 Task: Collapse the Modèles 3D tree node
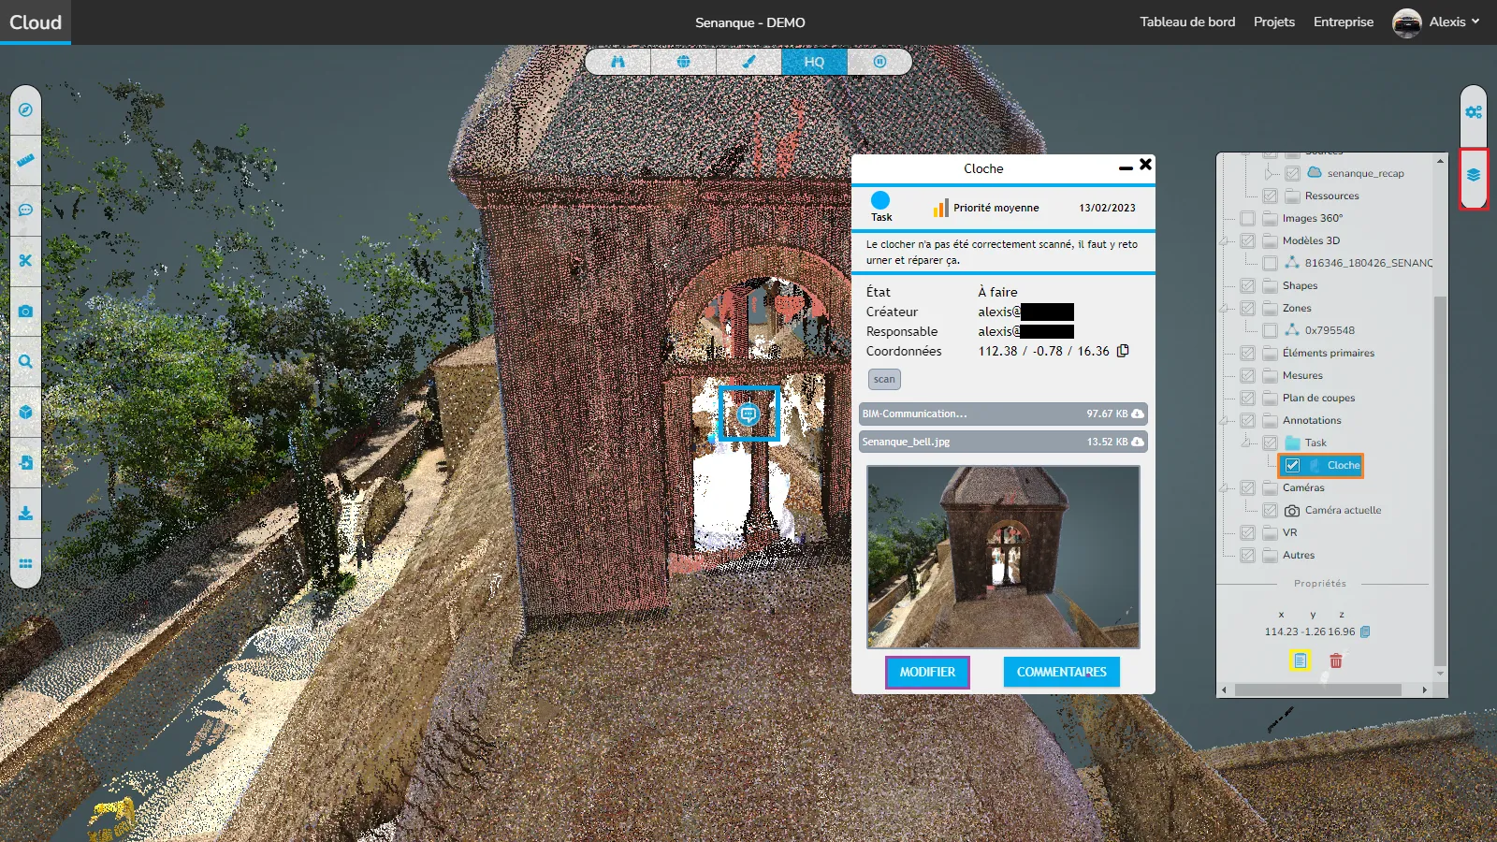pyautogui.click(x=1224, y=241)
